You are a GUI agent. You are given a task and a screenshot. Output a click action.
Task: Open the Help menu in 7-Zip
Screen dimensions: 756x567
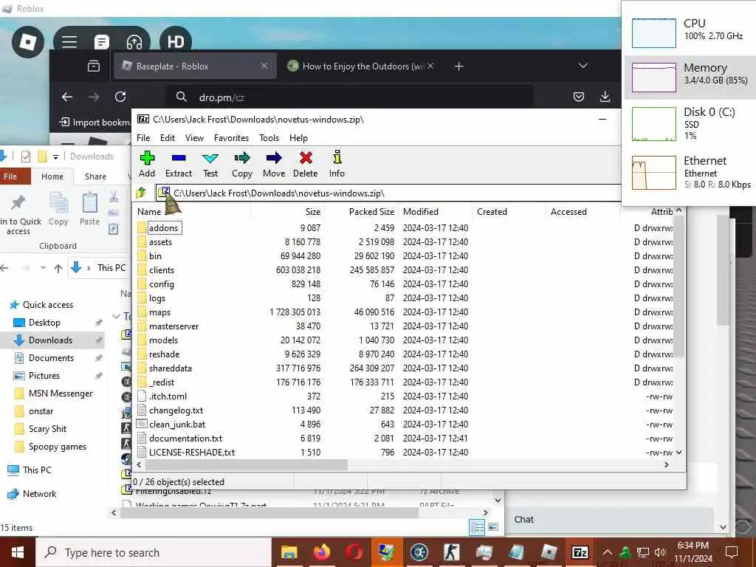(x=298, y=138)
